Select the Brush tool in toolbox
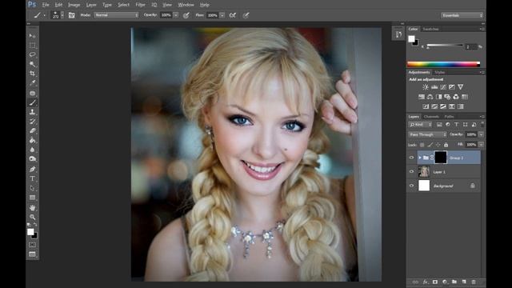512x288 pixels. 32,103
